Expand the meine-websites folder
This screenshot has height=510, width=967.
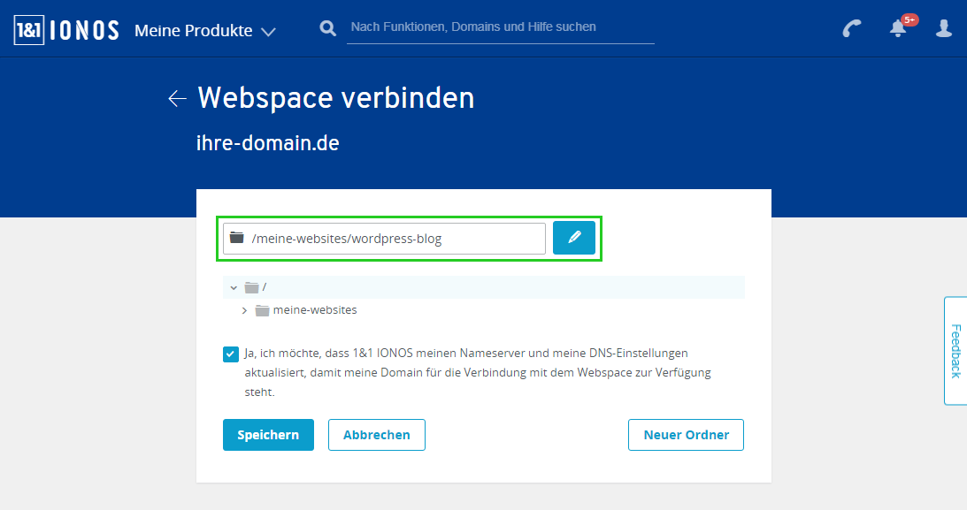[244, 310]
